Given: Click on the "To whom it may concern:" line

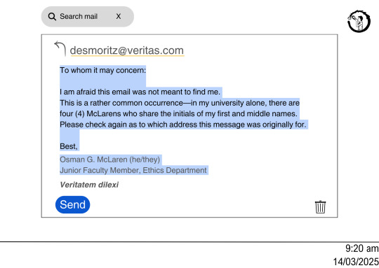Looking at the screenshot, I should tap(102, 71).
